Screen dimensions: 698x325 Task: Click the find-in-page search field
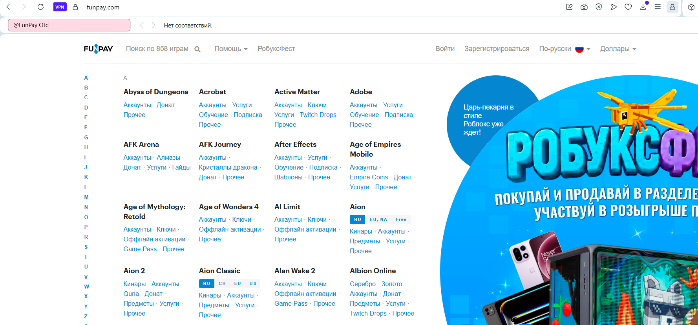pos(69,25)
